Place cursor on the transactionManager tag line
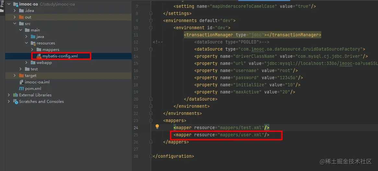The width and height of the screenshot is (378, 171). (x=253, y=35)
